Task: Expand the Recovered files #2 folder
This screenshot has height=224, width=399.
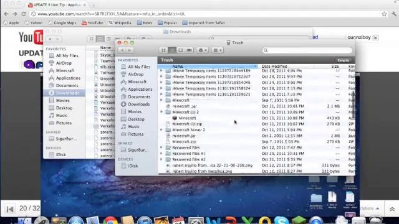Action: point(161,159)
